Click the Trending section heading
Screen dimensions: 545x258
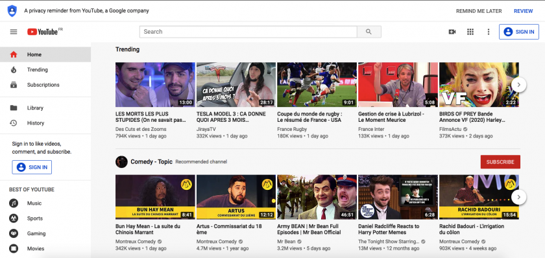tap(128, 49)
